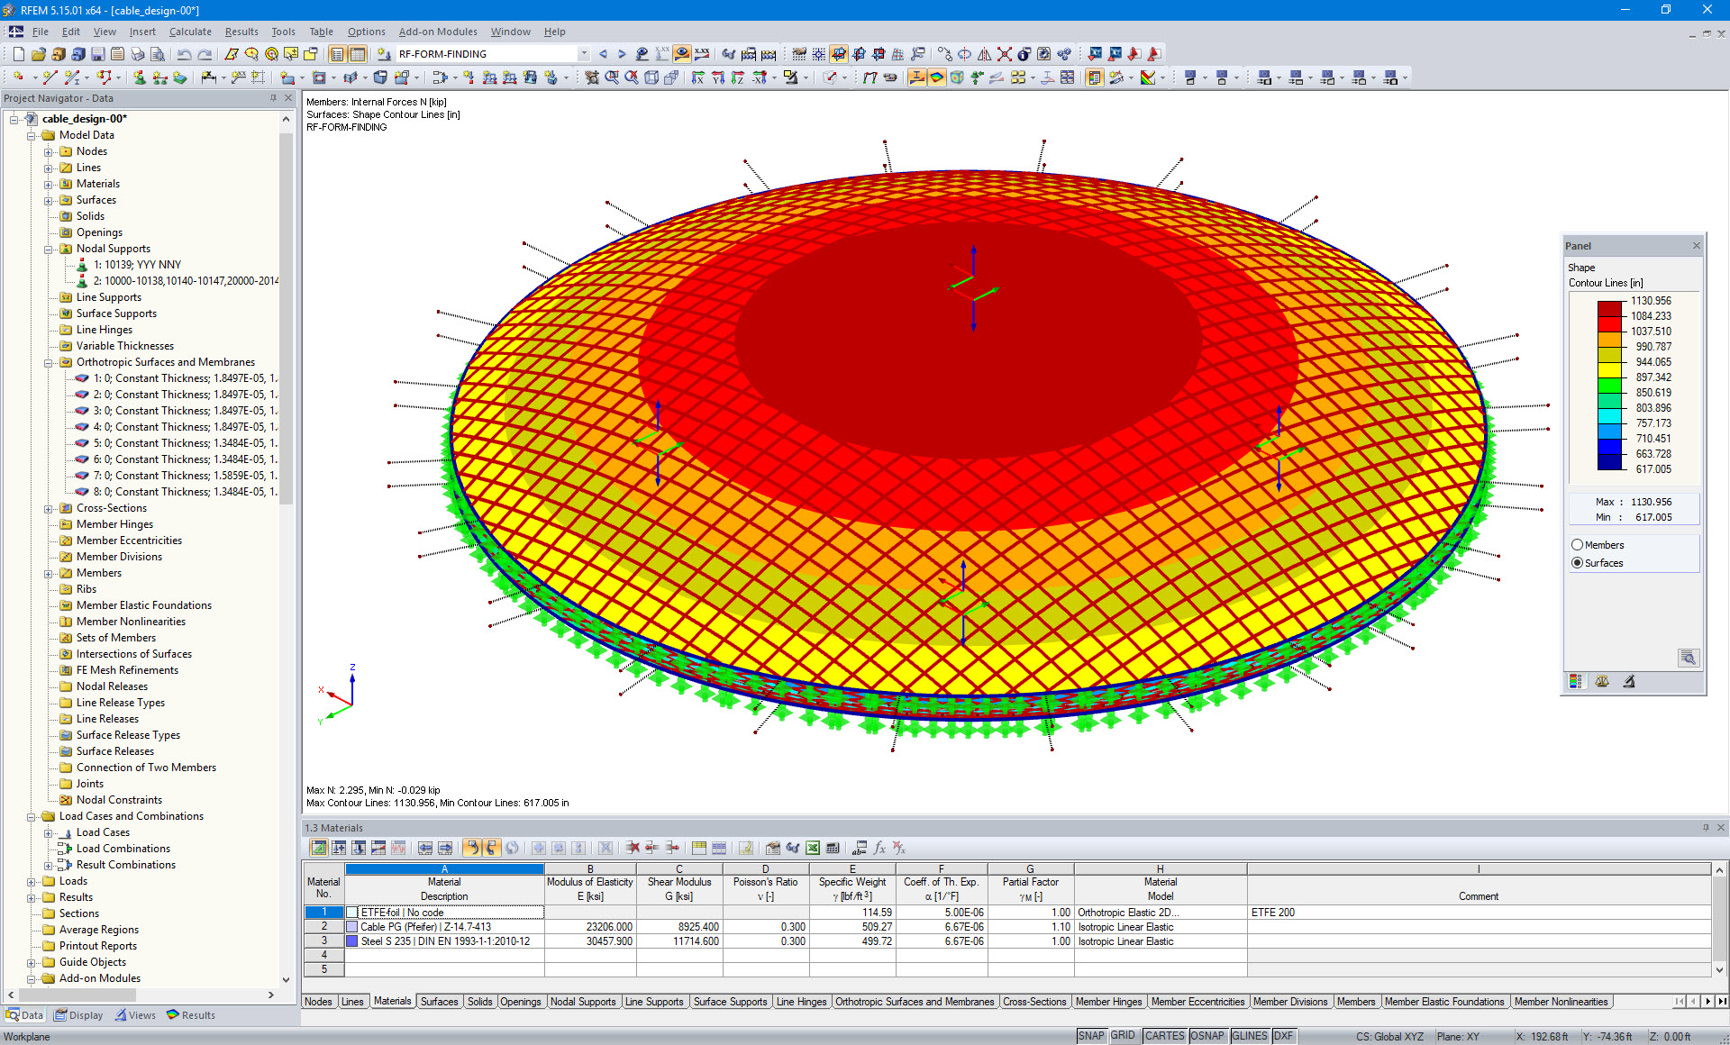Open the Excel export icon in table toolbar
Image resolution: width=1730 pixels, height=1045 pixels.
812,848
